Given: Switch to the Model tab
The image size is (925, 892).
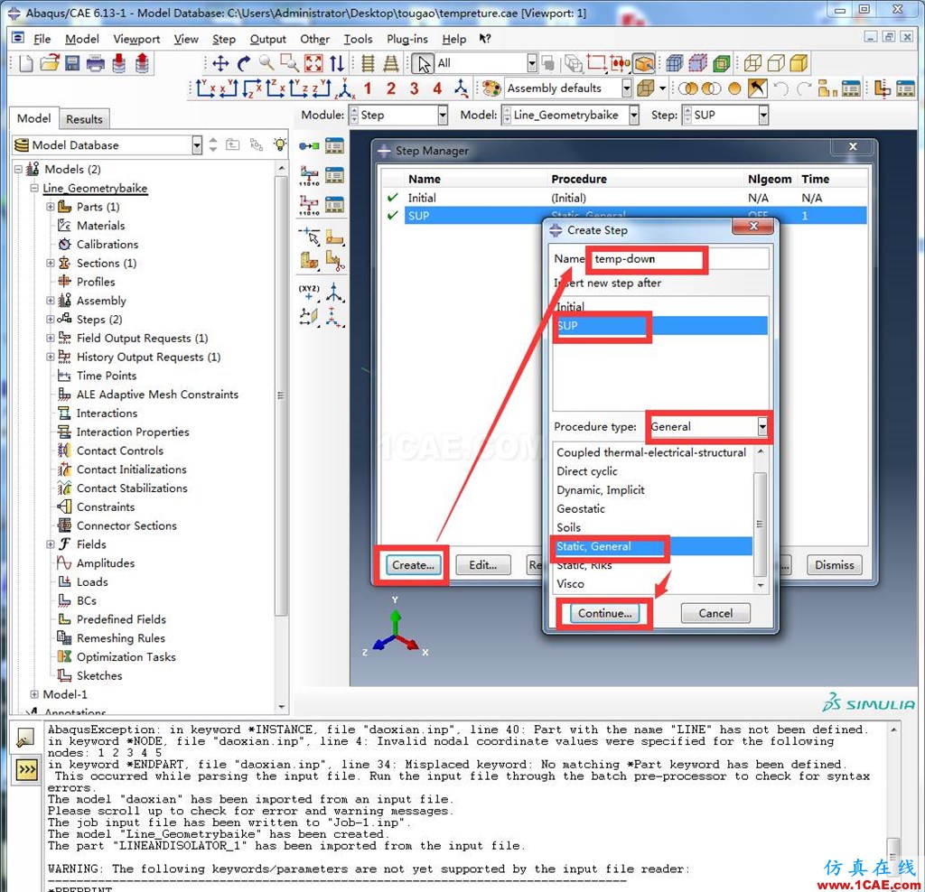Looking at the screenshot, I should [33, 118].
